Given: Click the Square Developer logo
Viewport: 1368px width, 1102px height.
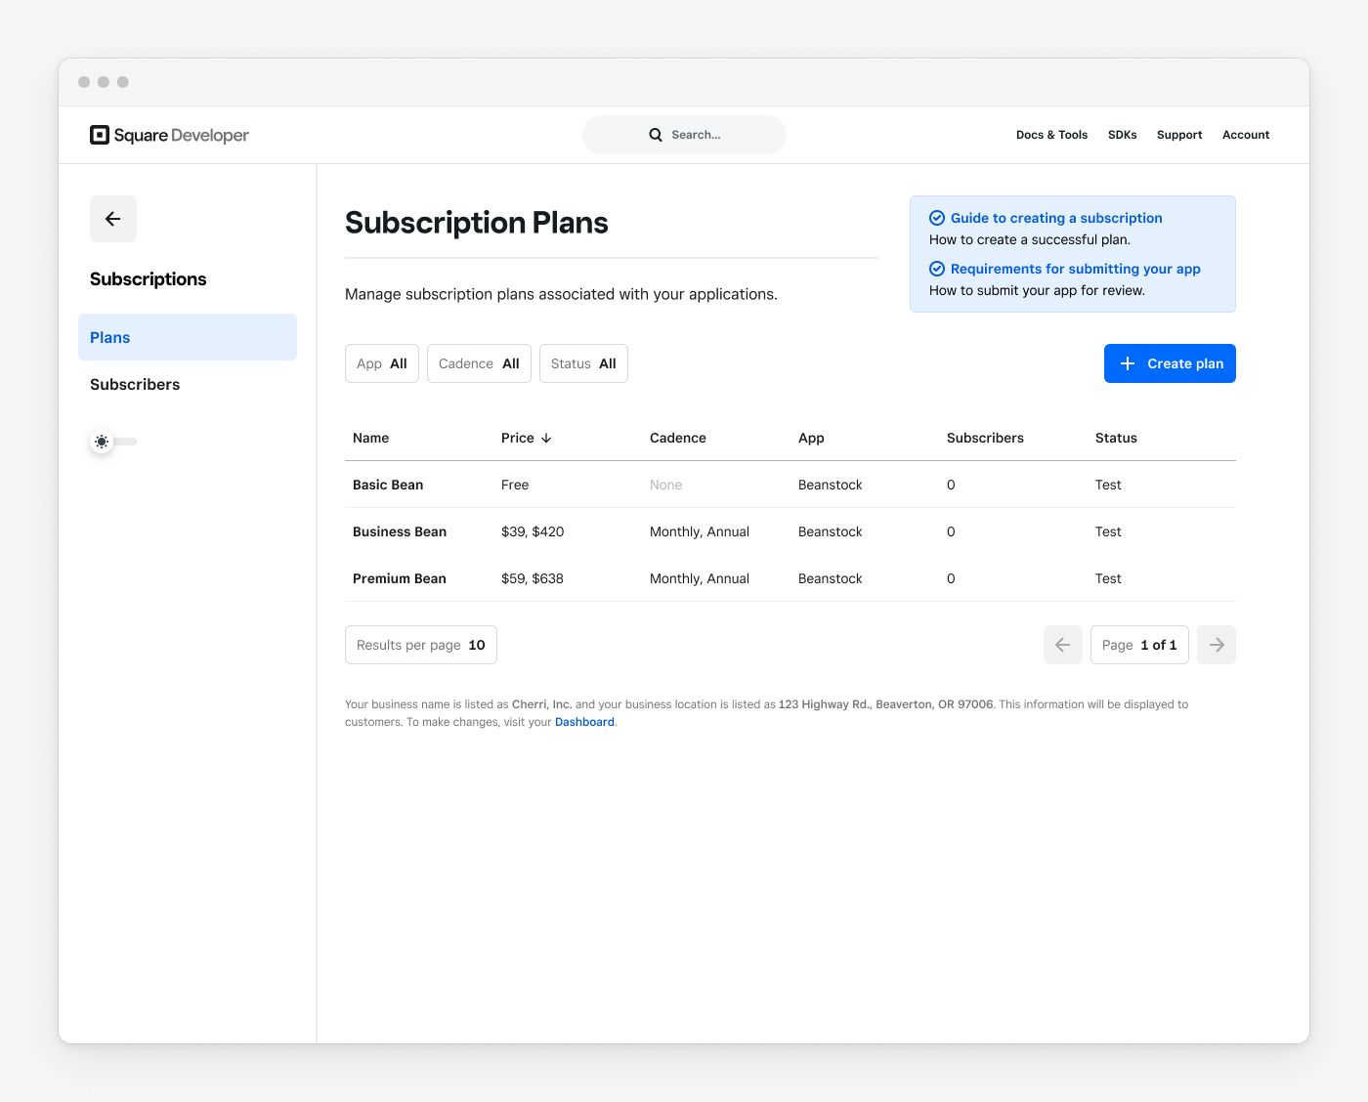Looking at the screenshot, I should (x=169, y=135).
